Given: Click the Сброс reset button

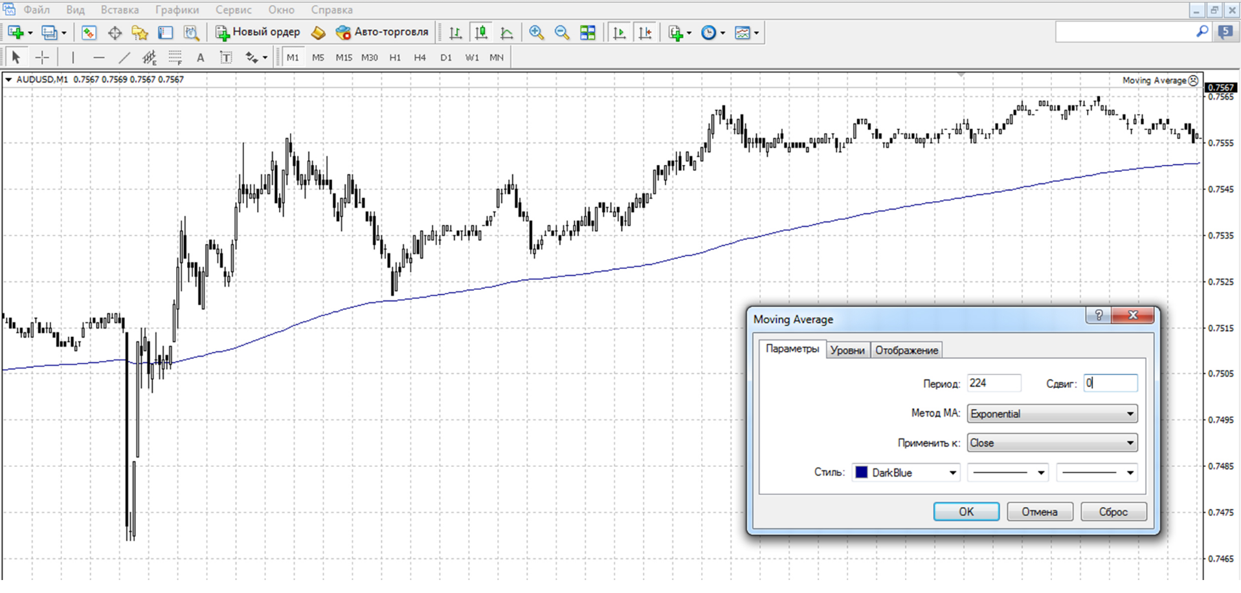Looking at the screenshot, I should [x=1113, y=512].
